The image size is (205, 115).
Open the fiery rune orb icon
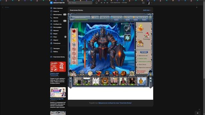(x=123, y=73)
